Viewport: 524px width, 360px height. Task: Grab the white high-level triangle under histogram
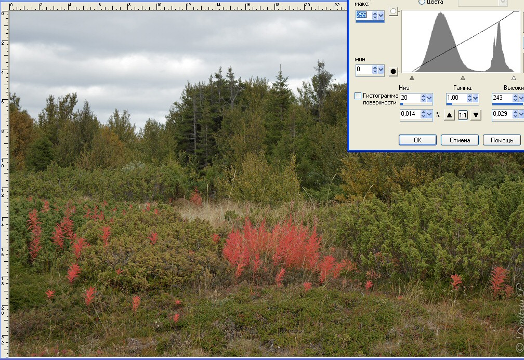pos(514,78)
